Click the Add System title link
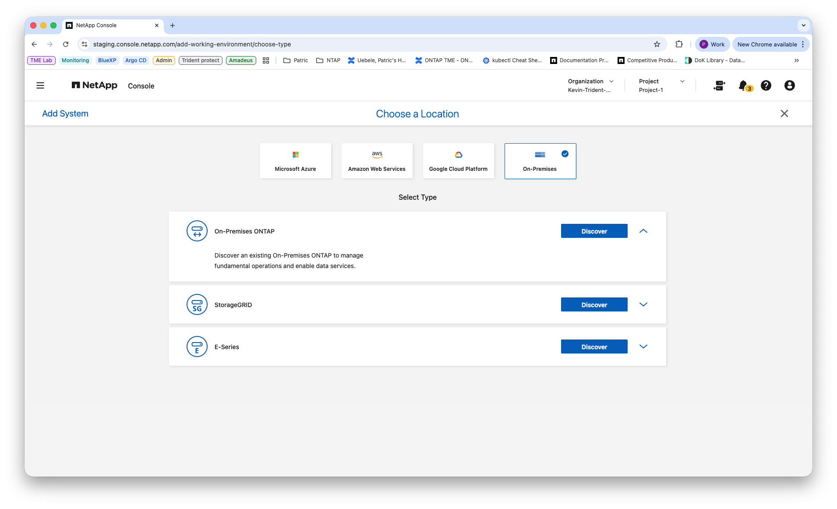837x509 pixels. click(x=65, y=113)
